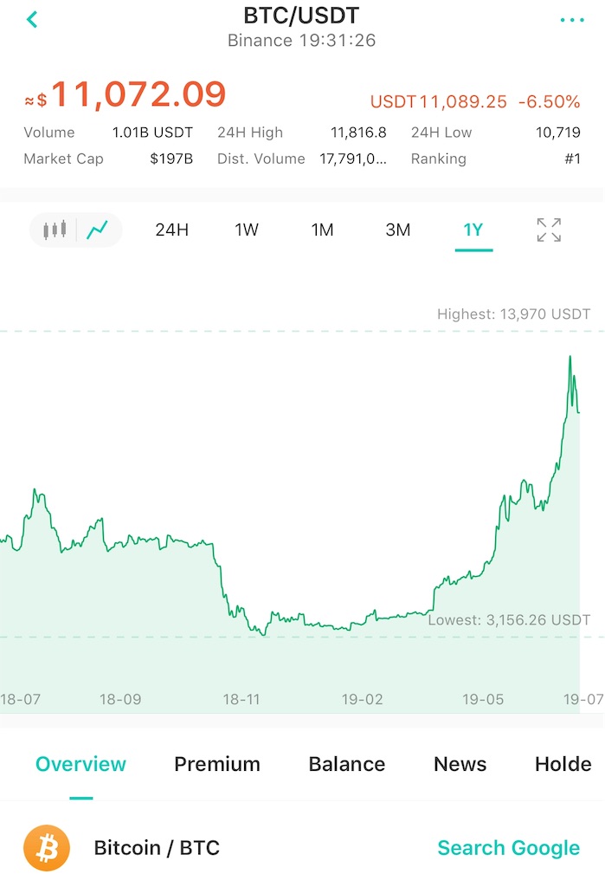This screenshot has width=605, height=887.
Task: Open the Premium tab
Action: pyautogui.click(x=217, y=764)
